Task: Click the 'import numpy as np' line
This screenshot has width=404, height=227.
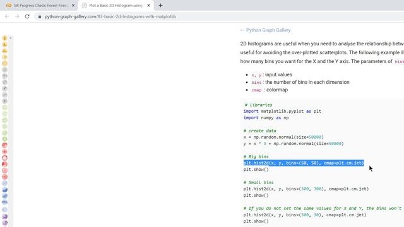Action: point(266,118)
